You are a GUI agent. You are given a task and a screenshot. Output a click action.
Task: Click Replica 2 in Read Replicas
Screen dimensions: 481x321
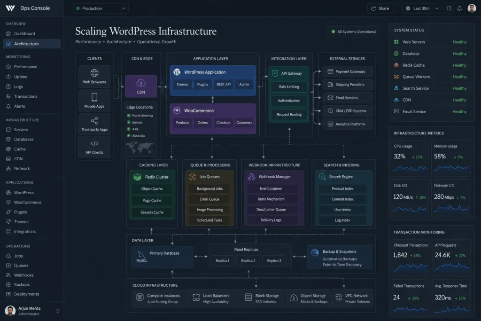(x=248, y=260)
